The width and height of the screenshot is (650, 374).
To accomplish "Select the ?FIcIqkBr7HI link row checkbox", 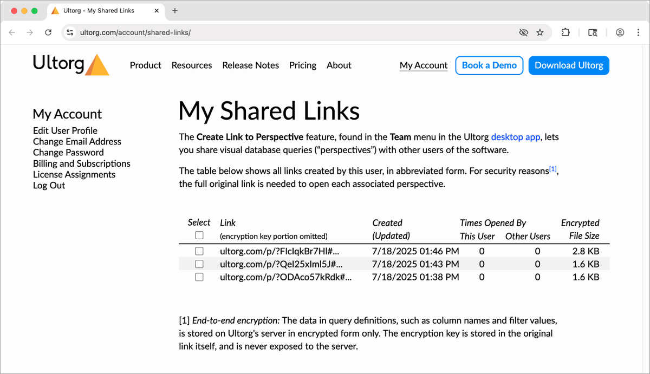I will click(x=199, y=251).
